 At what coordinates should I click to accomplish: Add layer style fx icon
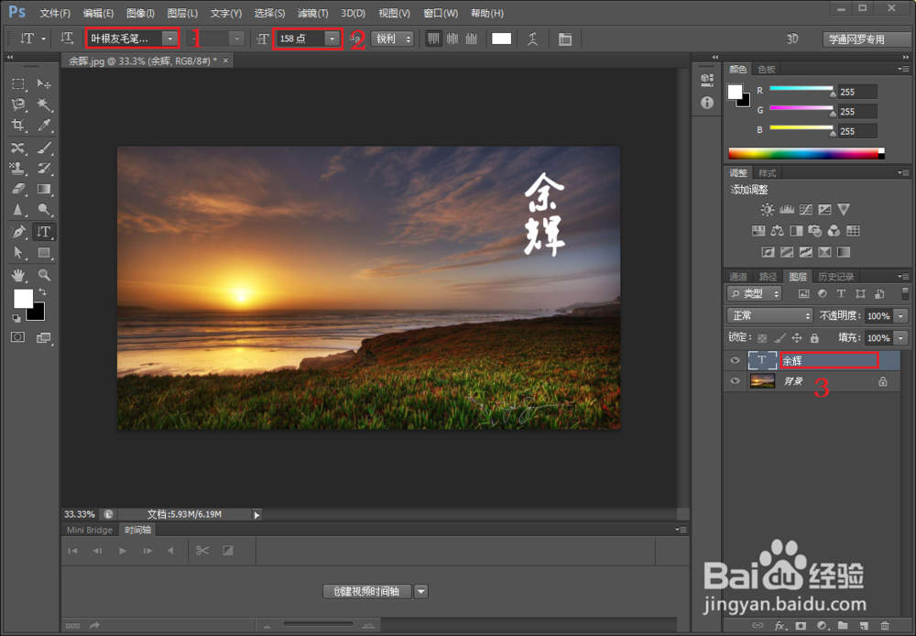click(x=780, y=626)
